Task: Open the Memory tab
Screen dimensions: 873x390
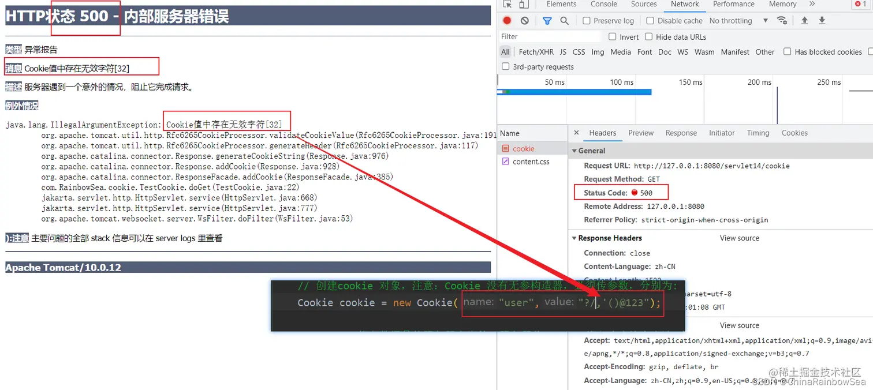Action: 782,4
